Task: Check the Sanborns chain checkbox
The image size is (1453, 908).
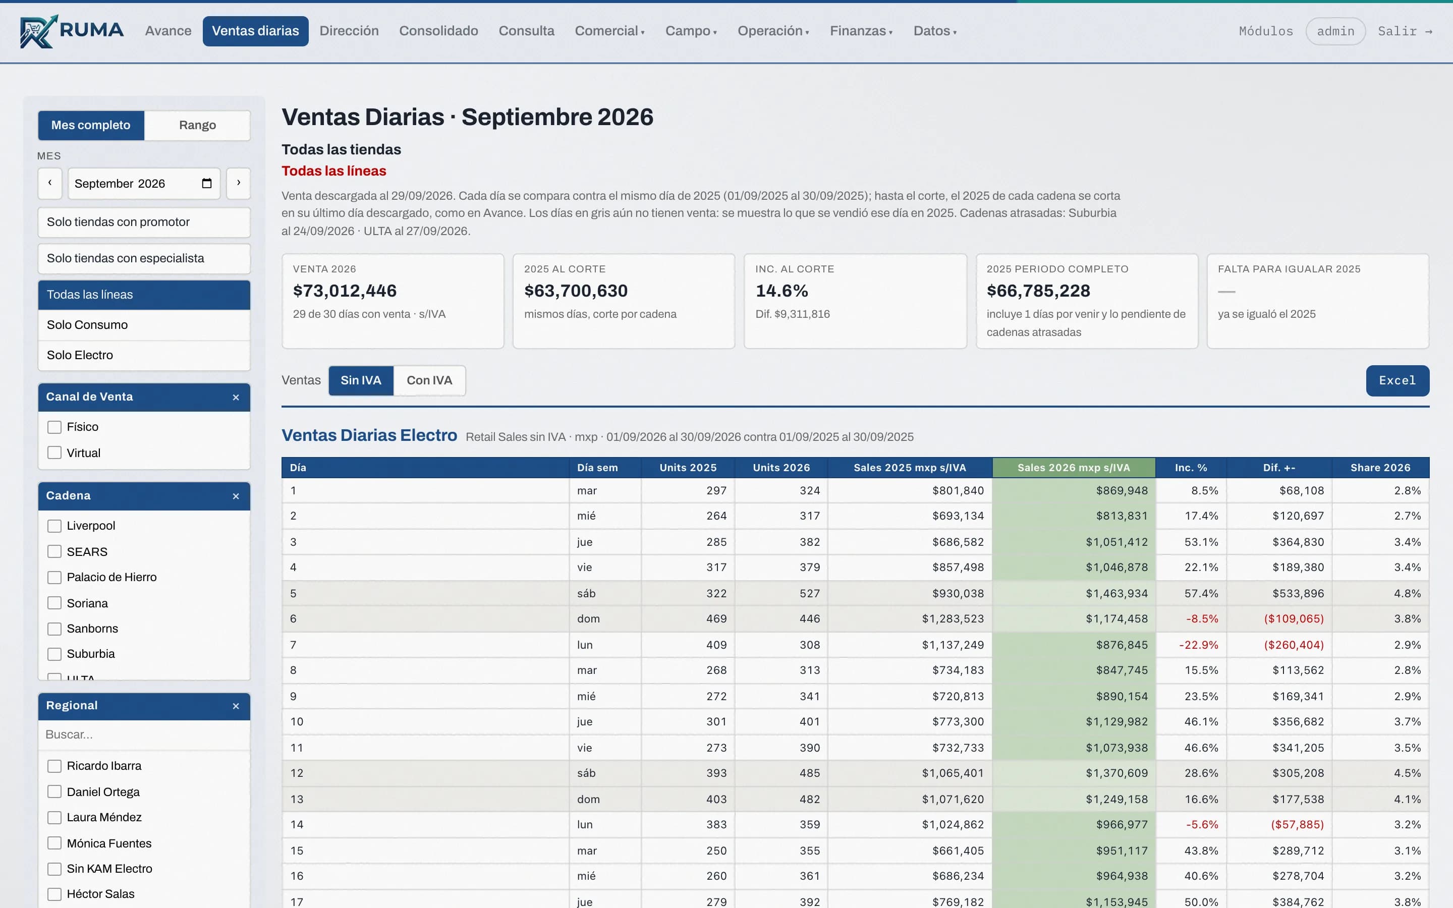Action: click(54, 629)
